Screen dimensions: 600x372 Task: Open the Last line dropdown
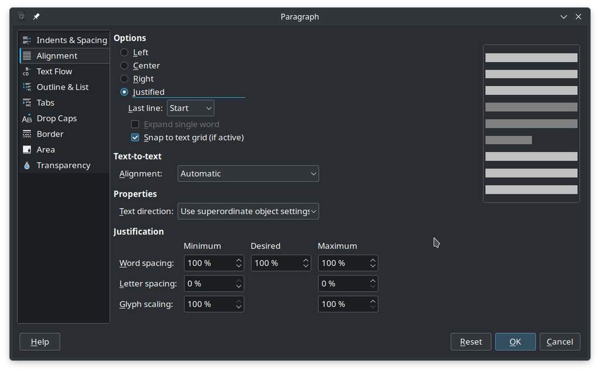tap(190, 108)
